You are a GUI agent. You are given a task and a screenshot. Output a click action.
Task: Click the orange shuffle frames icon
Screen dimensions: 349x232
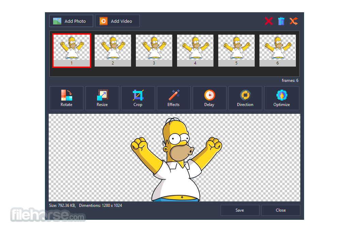294,21
